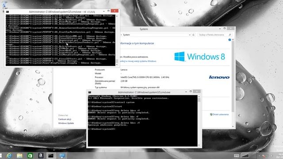Screen dimensions: 283x159
Task: Click the System breadcrumb in address bar
Action: (x=126, y=35)
